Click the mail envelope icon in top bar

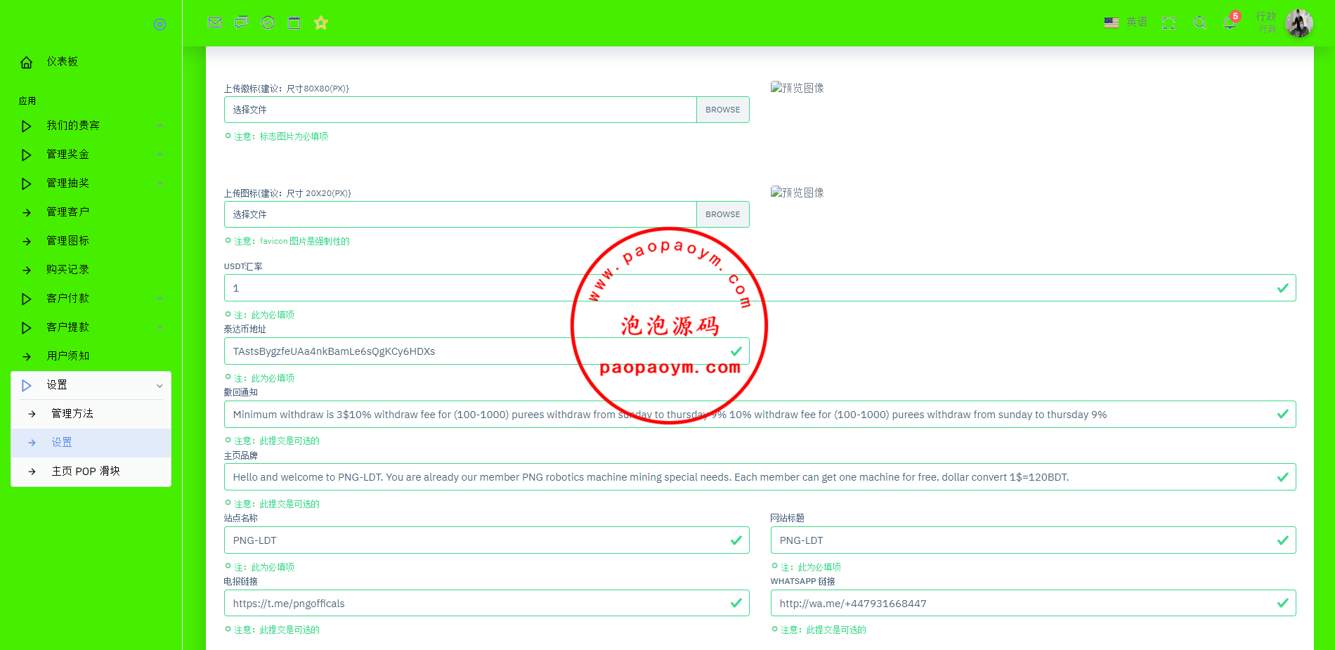(215, 23)
